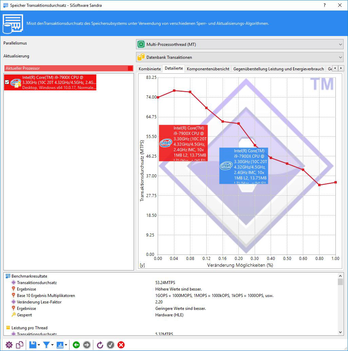Click the tab strip scroll right arrow

coord(341,68)
